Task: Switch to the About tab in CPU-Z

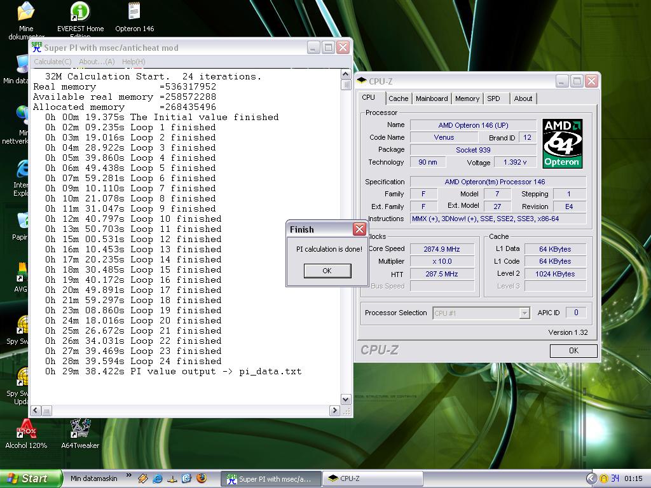Action: (523, 98)
